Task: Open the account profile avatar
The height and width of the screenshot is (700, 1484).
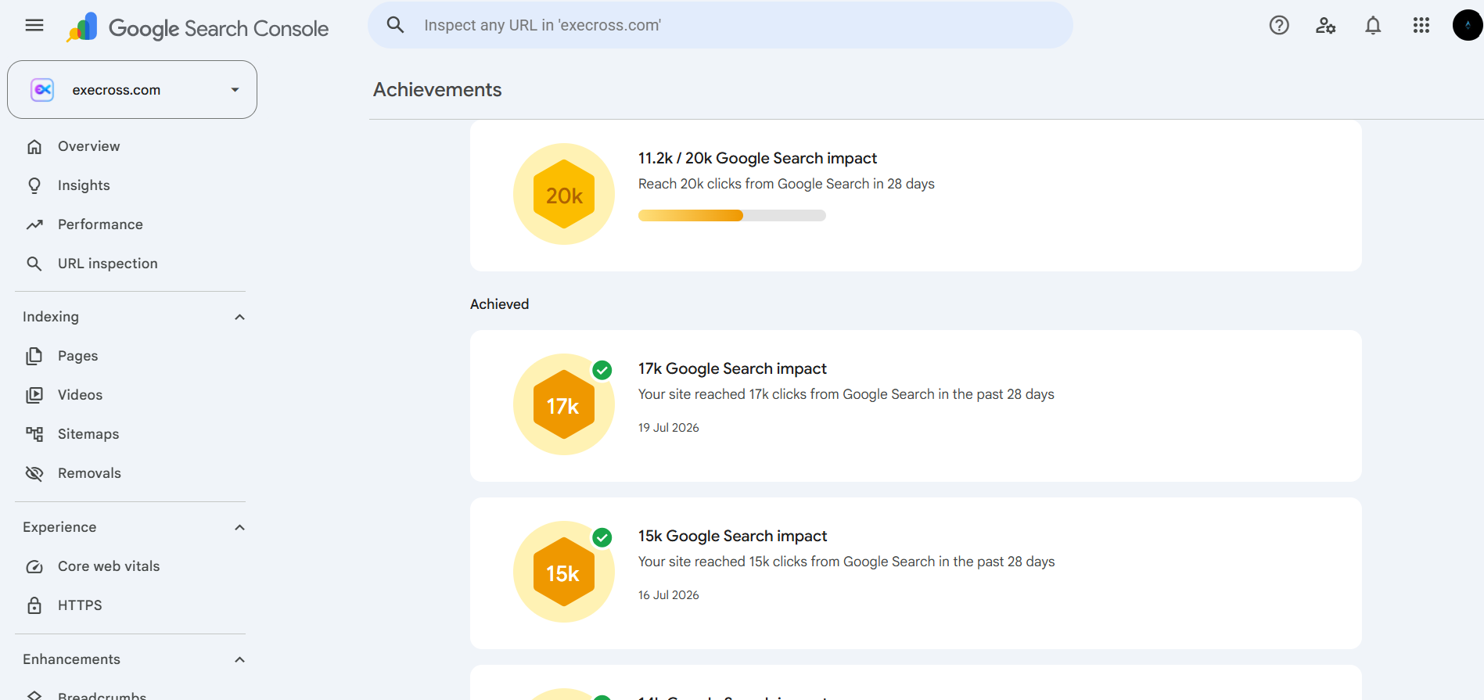Action: click(1467, 25)
